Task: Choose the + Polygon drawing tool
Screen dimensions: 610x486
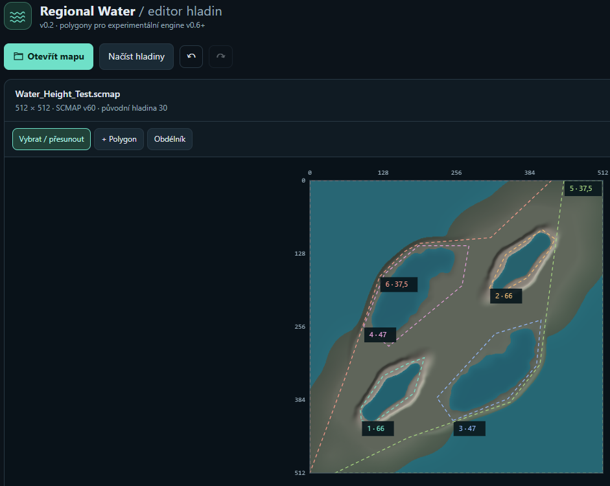Action: [119, 139]
